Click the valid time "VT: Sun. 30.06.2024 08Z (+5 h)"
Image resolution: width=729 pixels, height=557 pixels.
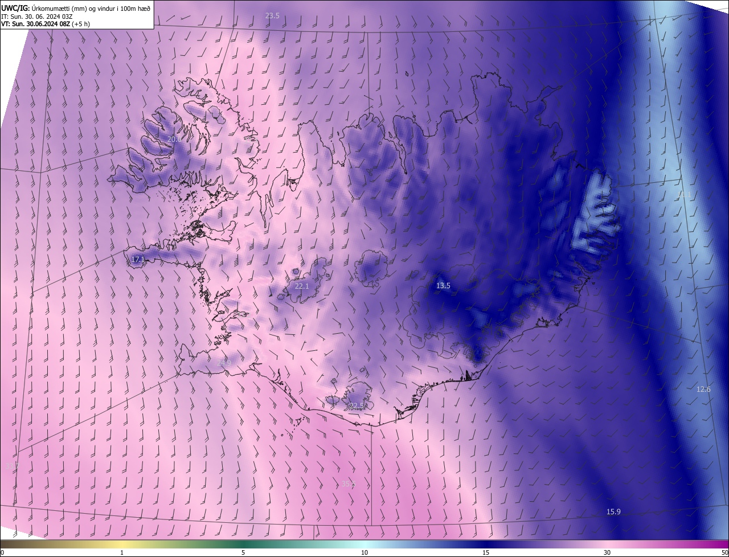tap(46, 24)
